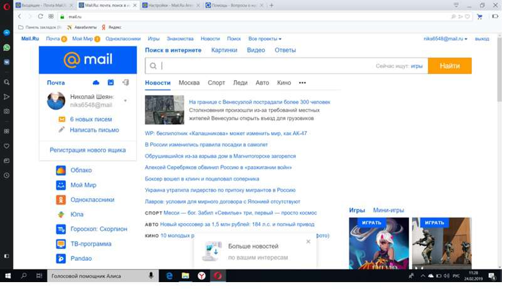Reload the page with the refresh button

pos(41,16)
